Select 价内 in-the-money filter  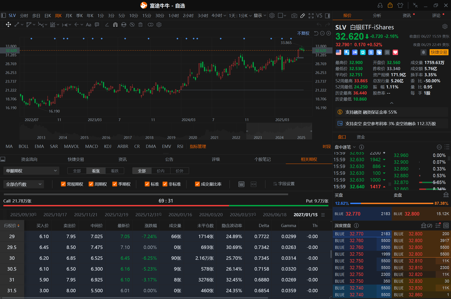(160, 171)
